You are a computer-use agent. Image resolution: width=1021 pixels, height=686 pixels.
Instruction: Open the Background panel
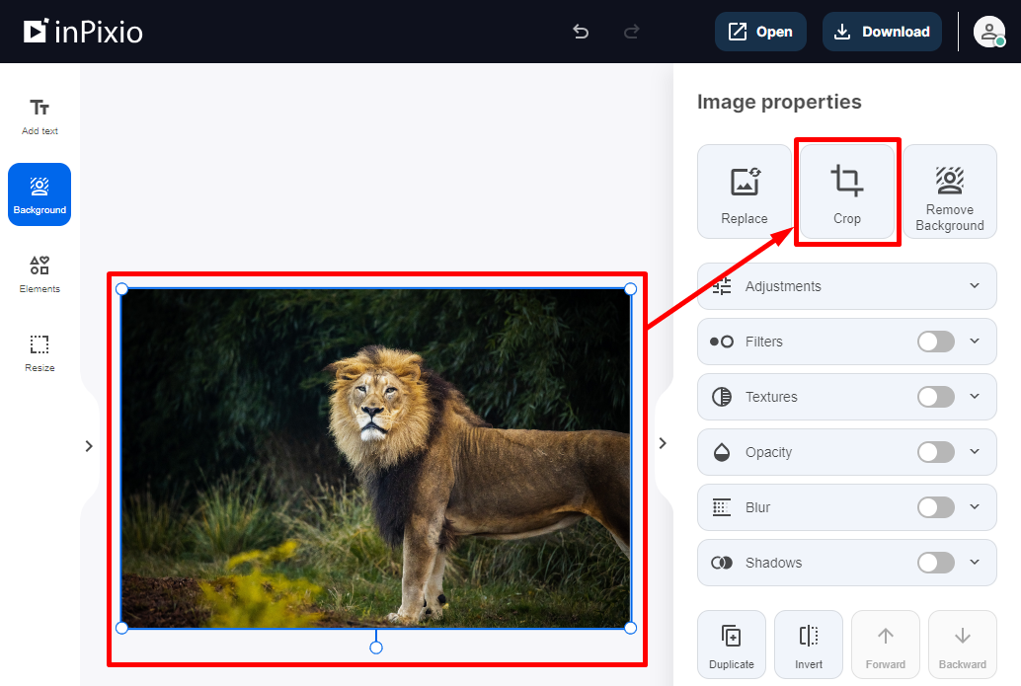coord(39,193)
